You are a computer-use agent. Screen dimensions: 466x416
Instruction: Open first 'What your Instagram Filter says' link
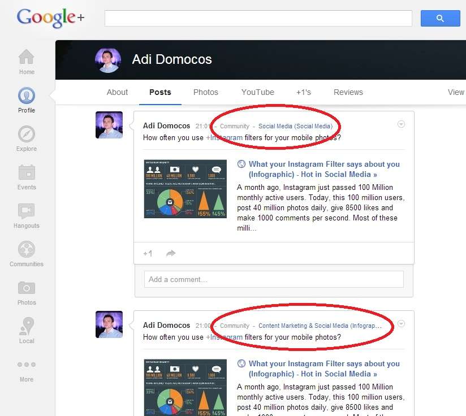[x=324, y=169]
